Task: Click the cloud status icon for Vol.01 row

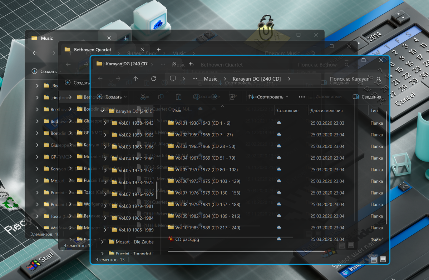Action: [x=279, y=123]
